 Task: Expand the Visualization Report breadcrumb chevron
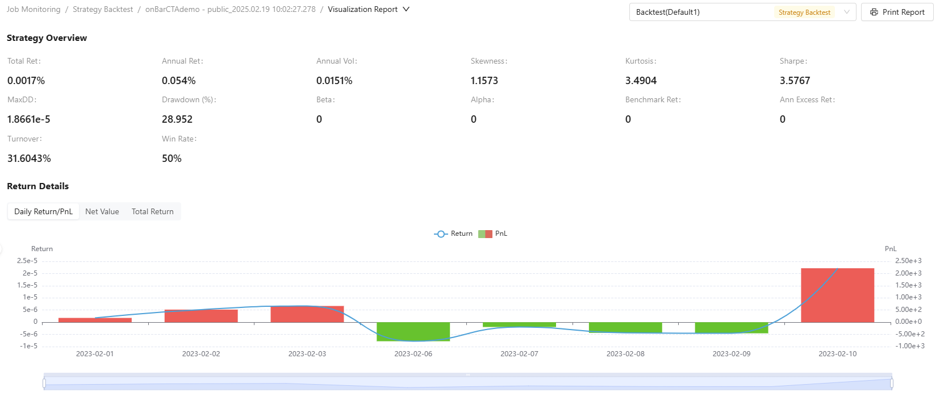pos(406,9)
